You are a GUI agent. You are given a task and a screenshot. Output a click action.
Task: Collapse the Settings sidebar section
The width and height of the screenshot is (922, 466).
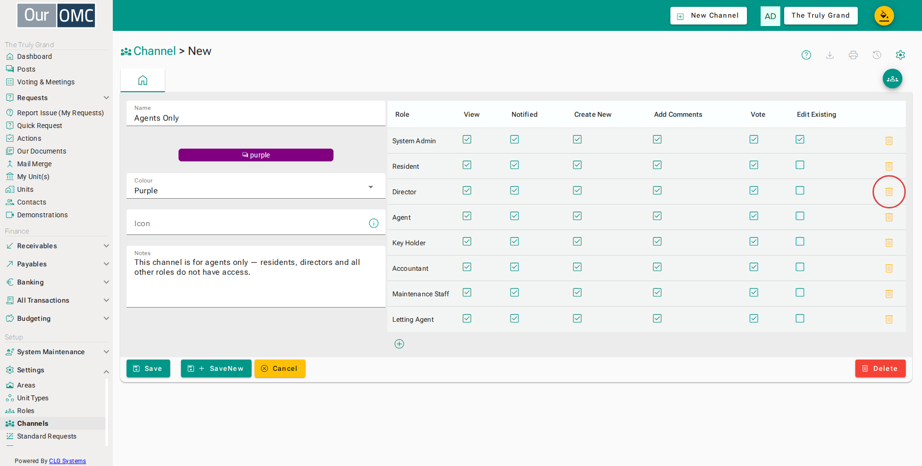(x=56, y=370)
